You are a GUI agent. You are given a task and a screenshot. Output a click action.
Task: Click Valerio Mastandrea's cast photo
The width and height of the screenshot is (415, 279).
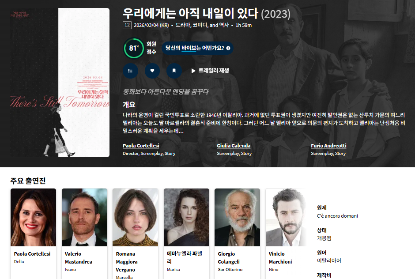[84, 217]
